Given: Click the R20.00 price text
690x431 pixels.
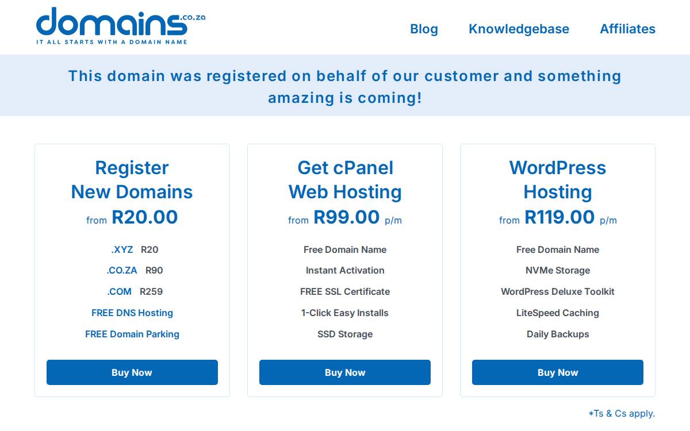Looking at the screenshot, I should pos(145,217).
